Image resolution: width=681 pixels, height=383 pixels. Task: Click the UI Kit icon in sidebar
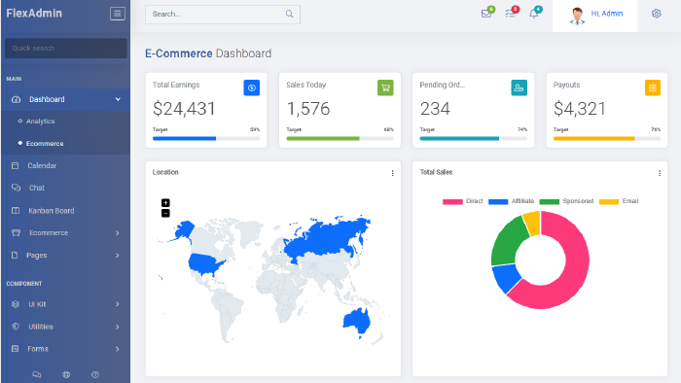click(x=16, y=304)
